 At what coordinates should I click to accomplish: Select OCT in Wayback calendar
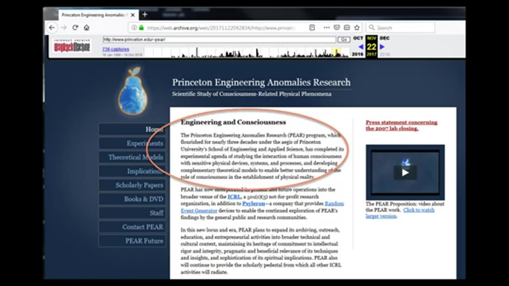point(358,38)
